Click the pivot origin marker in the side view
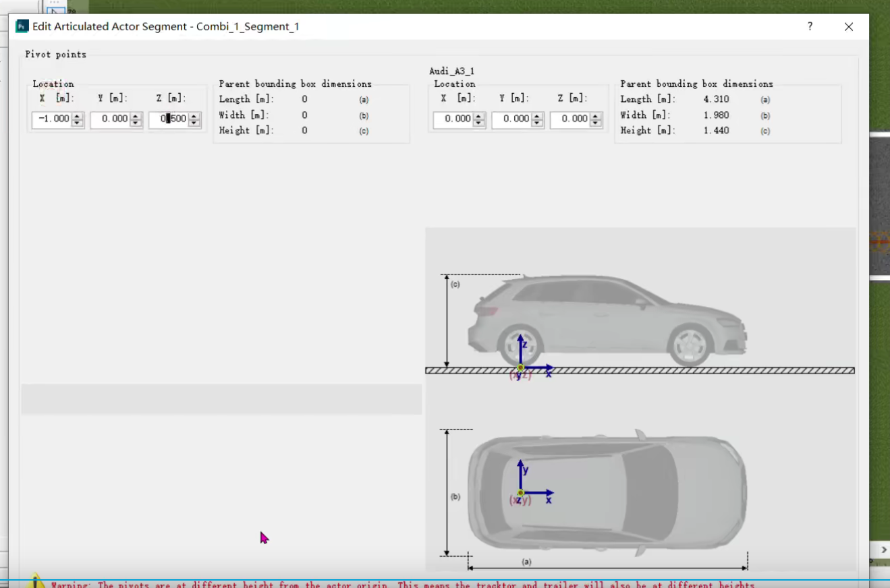Viewport: 890px width, 588px height. pos(520,368)
